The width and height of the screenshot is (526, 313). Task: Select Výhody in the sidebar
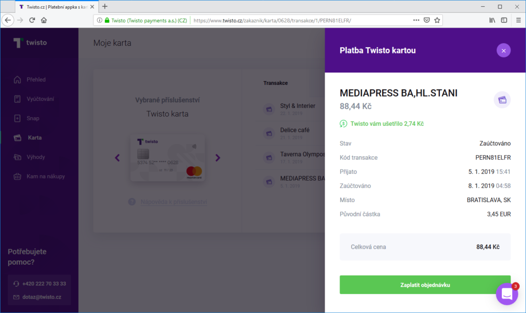(36, 157)
